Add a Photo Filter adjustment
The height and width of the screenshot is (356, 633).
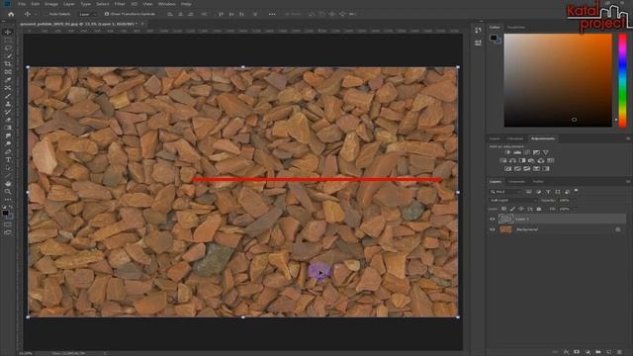532,160
